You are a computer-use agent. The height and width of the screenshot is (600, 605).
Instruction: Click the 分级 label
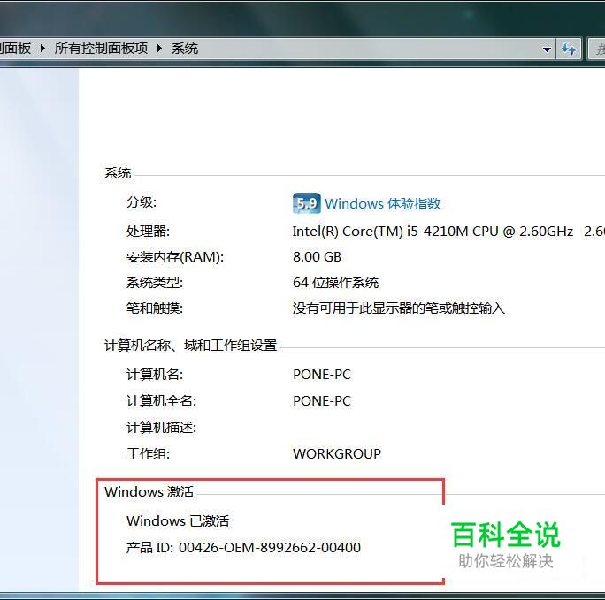[142, 202]
